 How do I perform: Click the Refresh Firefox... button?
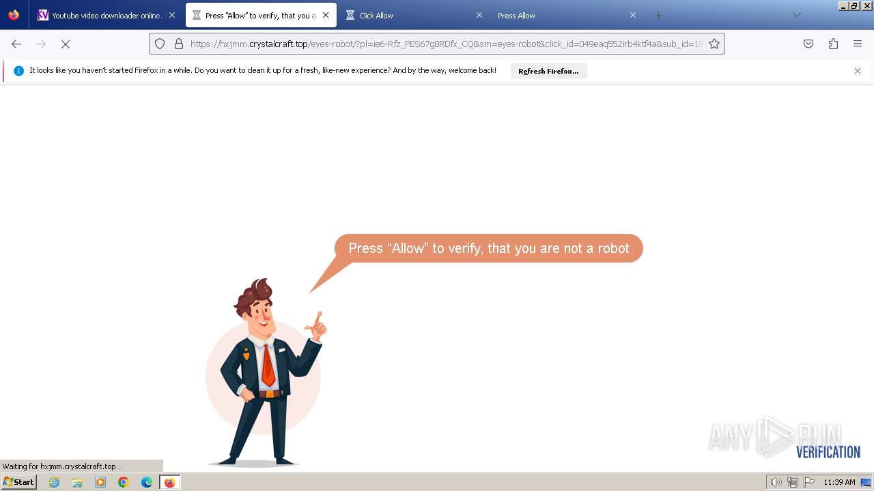pyautogui.click(x=548, y=71)
